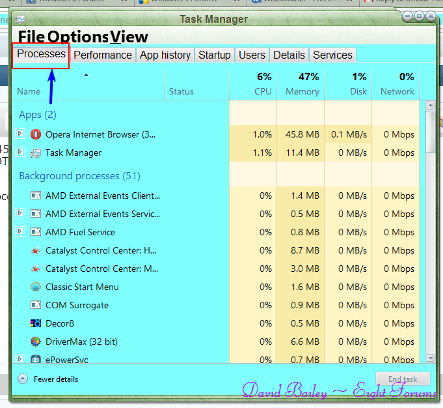Select the Background processes (51) header

[79, 176]
